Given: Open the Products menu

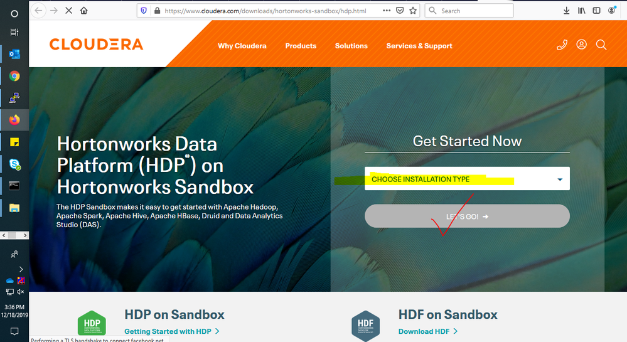Looking at the screenshot, I should (301, 46).
